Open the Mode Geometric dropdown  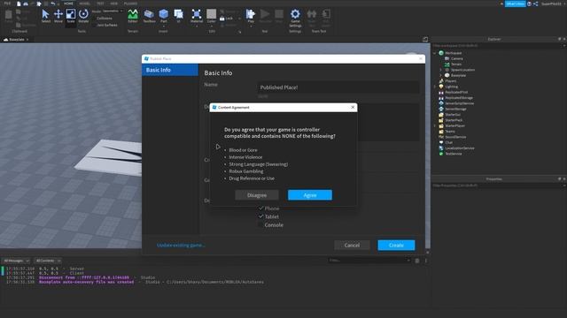[x=113, y=11]
